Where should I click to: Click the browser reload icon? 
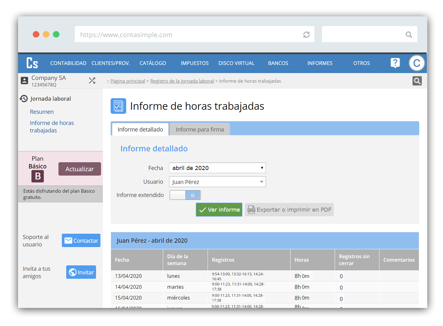(306, 35)
